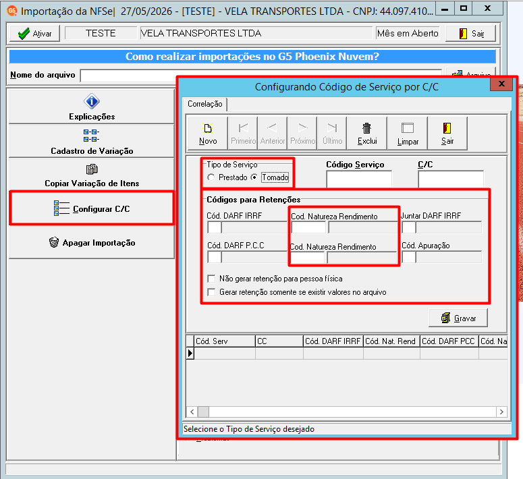Open Copiar Variação de Itens
The width and height of the screenshot is (523, 479).
click(x=92, y=175)
